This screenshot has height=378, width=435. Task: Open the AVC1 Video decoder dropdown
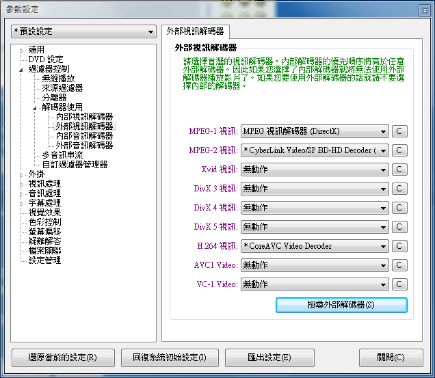coord(315,265)
